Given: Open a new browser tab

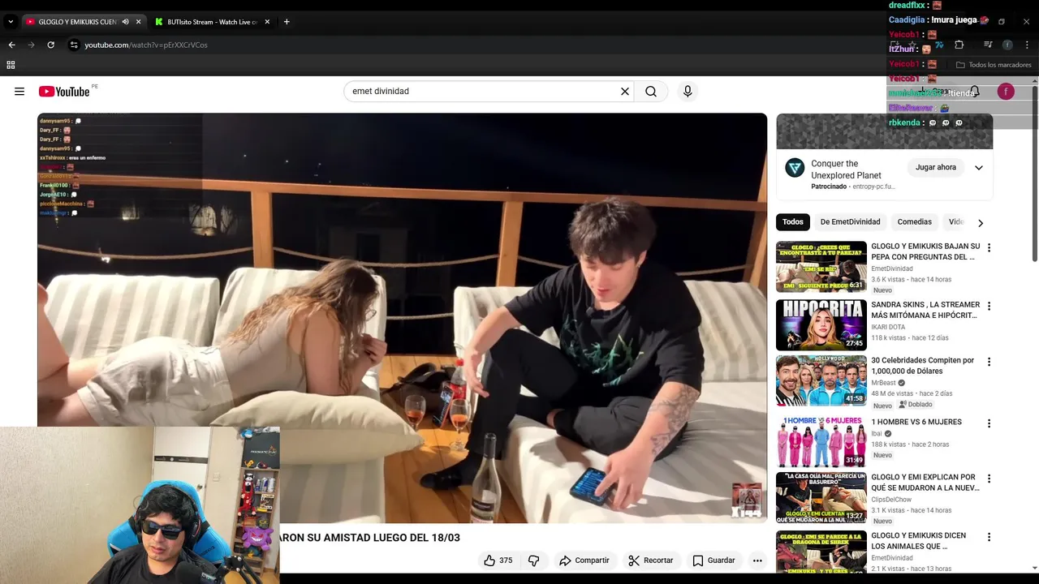Looking at the screenshot, I should click(287, 22).
